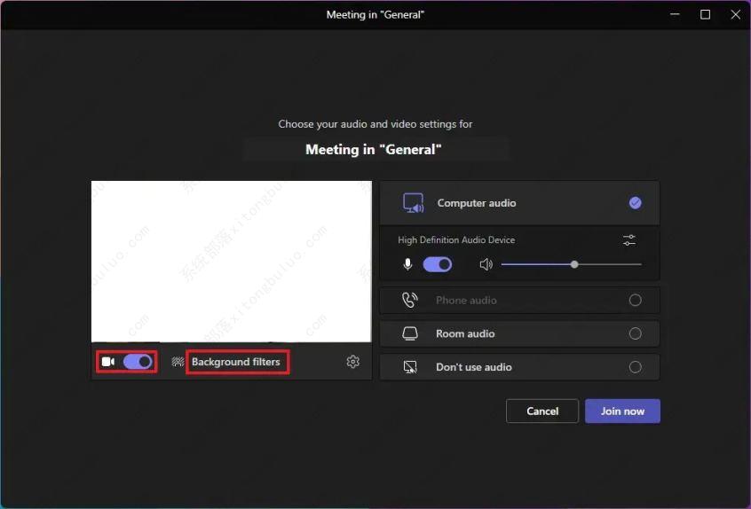Viewport: 751px width, 509px height.
Task: Click the Phone audio handset icon
Action: coord(410,300)
